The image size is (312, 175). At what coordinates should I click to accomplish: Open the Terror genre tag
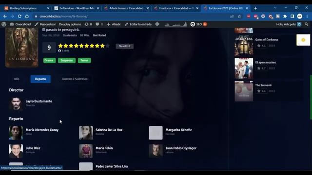[84, 60]
